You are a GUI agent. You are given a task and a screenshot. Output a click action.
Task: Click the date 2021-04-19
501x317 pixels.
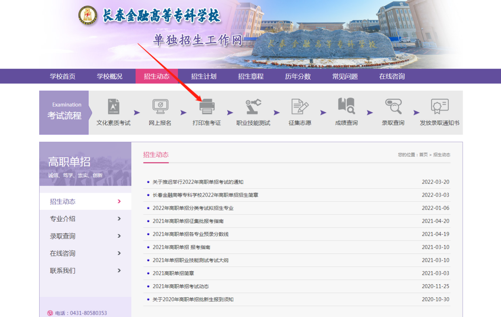(435, 234)
